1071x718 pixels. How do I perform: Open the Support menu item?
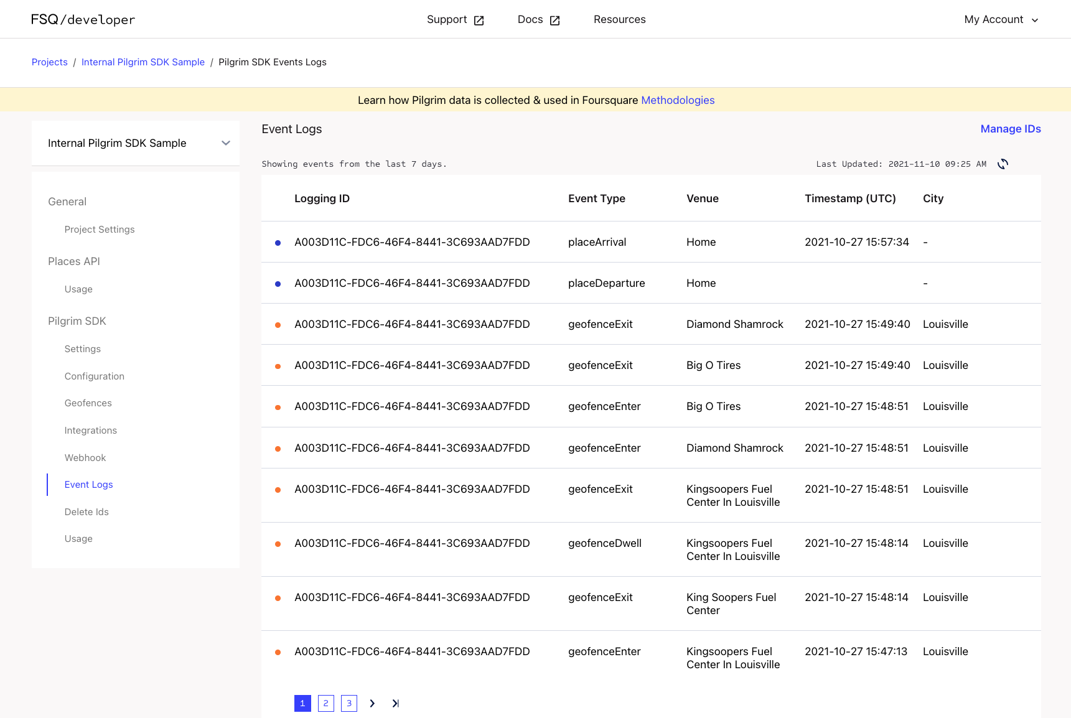pyautogui.click(x=447, y=19)
